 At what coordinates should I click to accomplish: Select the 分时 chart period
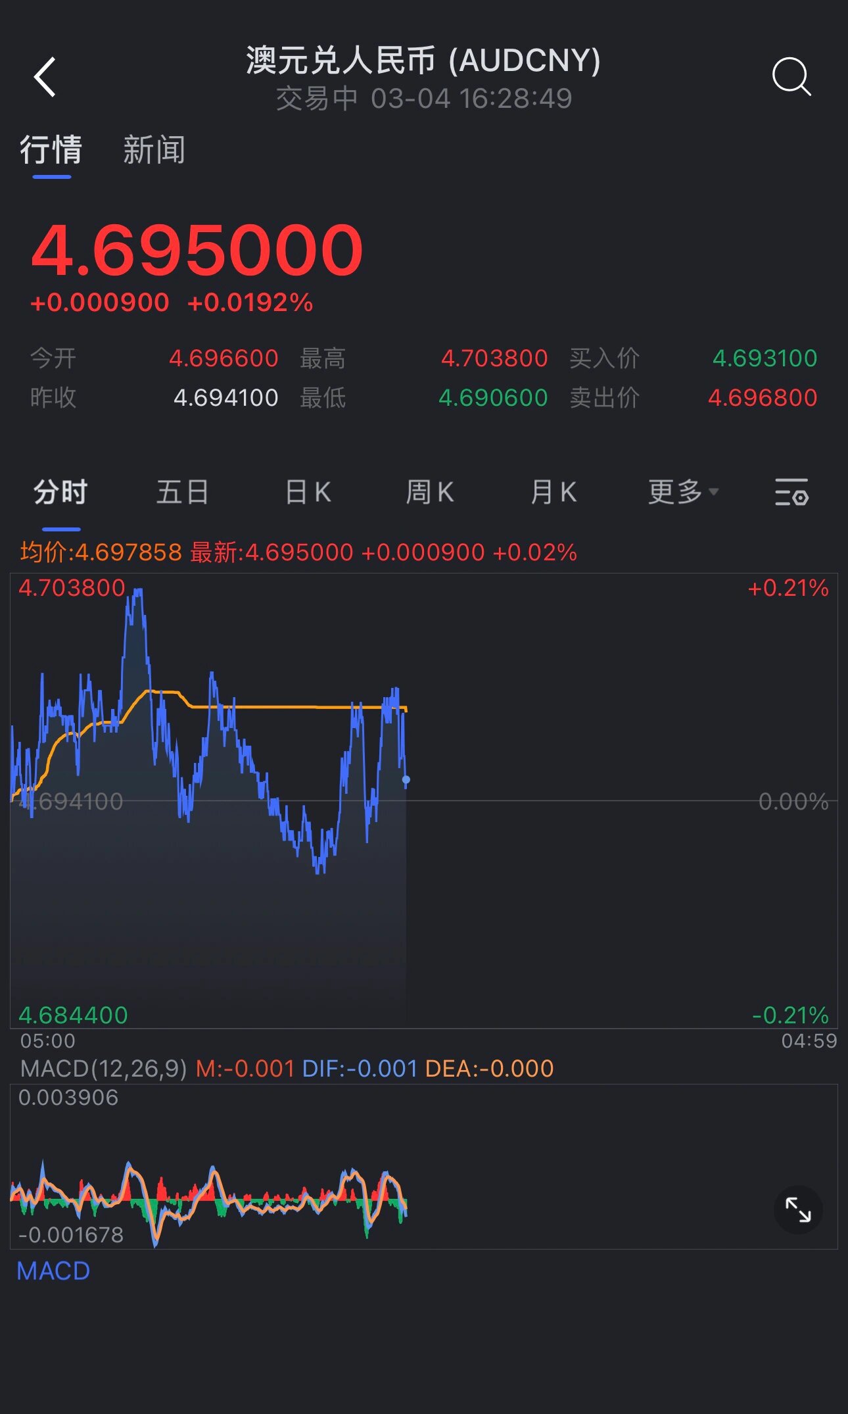coord(60,492)
